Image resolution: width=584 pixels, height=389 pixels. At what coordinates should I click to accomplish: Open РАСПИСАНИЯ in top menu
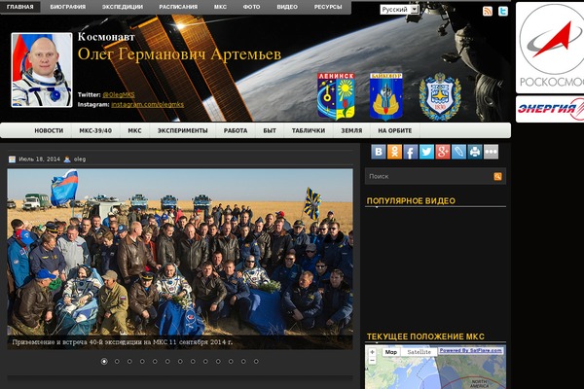[x=178, y=7]
